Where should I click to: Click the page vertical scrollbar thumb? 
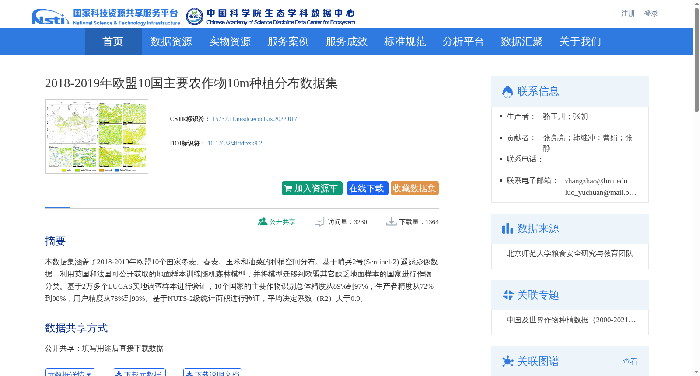point(696,60)
